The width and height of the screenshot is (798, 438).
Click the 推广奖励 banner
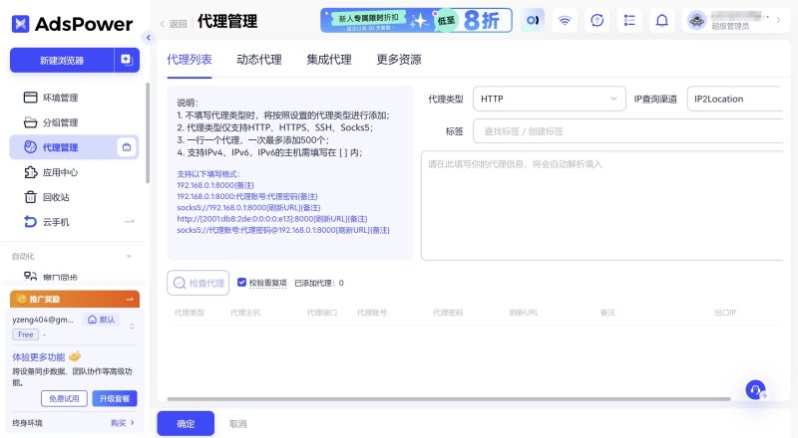[x=74, y=300]
